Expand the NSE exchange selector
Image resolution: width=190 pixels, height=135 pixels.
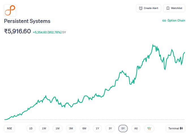point(10,128)
